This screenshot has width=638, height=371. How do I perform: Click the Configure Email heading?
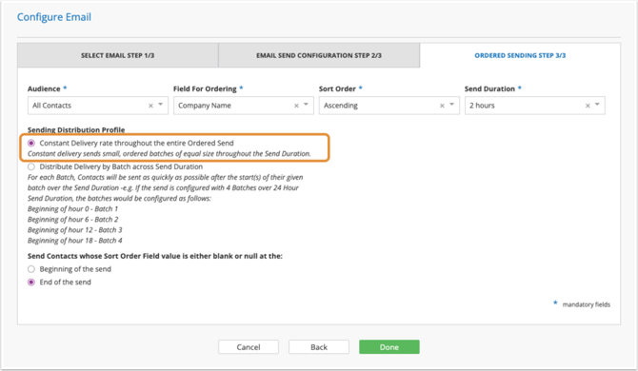[x=54, y=17]
